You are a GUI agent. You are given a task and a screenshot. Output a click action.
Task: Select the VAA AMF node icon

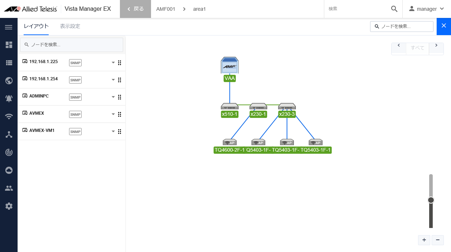(229, 65)
